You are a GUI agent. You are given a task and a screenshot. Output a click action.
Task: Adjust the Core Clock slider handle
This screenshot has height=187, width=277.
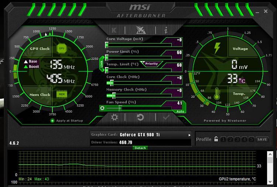112,83
